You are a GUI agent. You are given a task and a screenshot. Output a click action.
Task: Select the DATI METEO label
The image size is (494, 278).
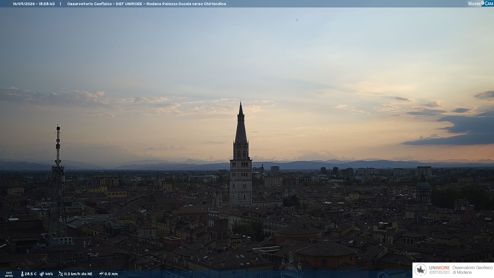coord(9,274)
